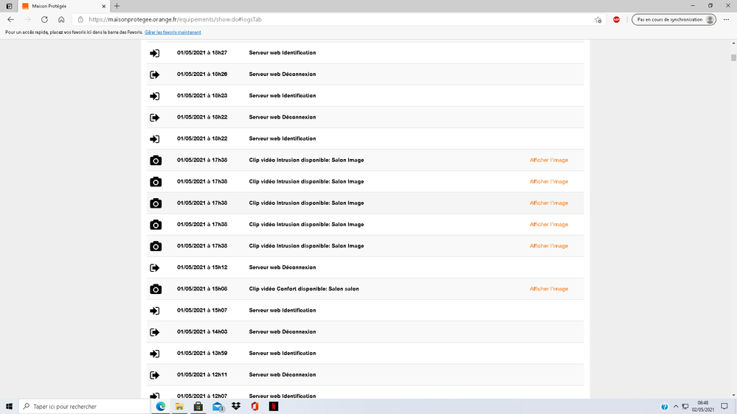Go back to the previous page
Image resolution: width=737 pixels, height=414 pixels.
coord(10,20)
